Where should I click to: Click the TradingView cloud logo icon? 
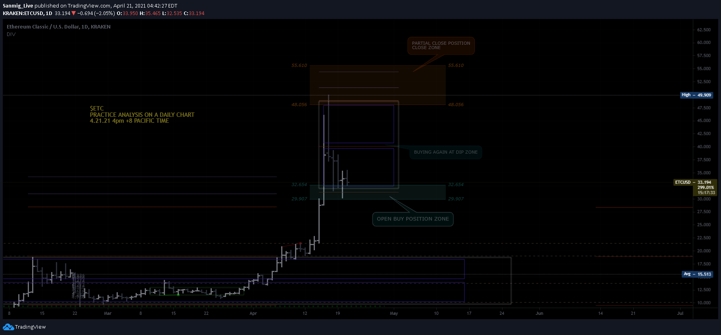tap(8, 327)
